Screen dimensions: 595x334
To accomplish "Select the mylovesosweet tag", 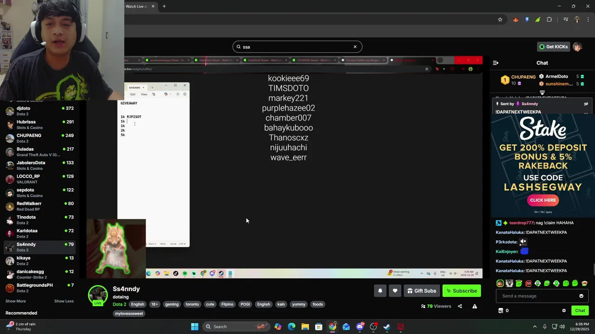I will 129,314.
